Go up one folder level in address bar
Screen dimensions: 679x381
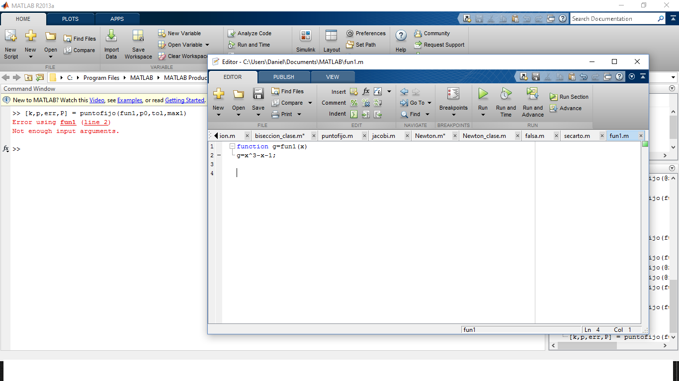point(28,77)
